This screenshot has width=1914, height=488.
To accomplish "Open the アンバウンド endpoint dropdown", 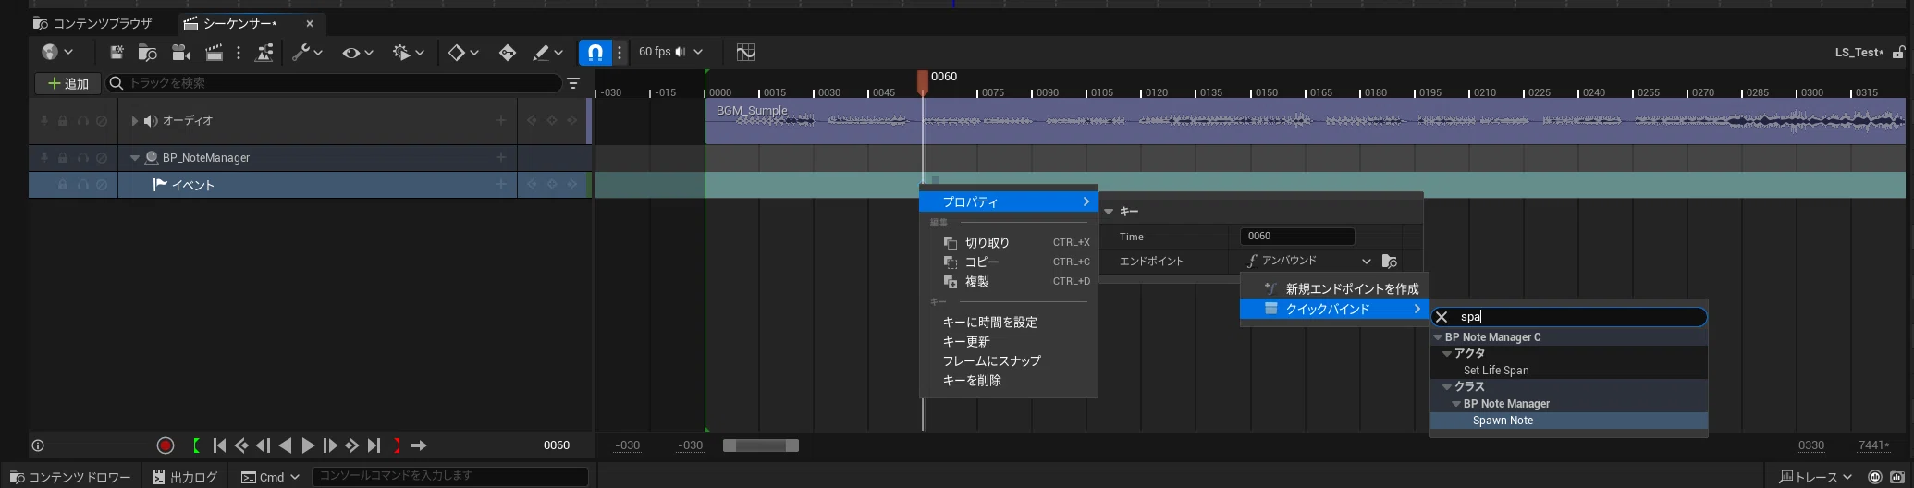I will [x=1307, y=261].
